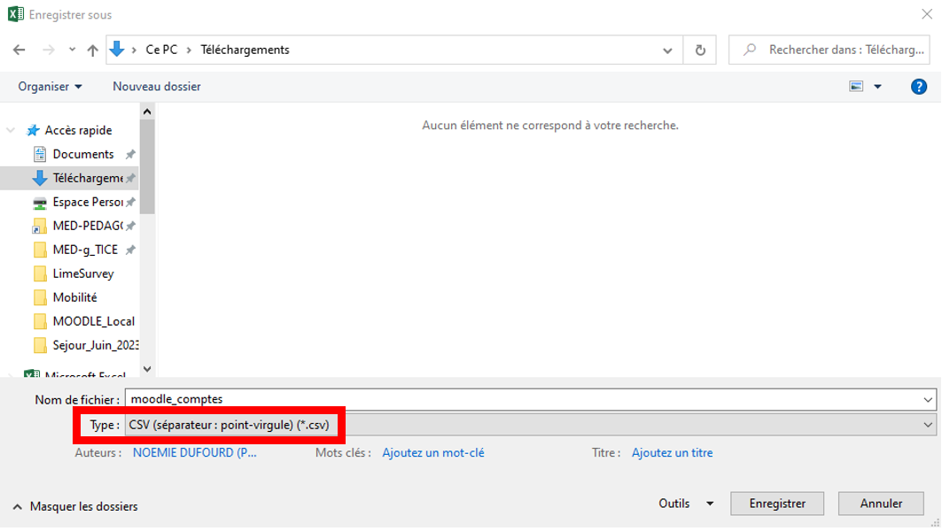Click the blue download arrow in address bar
Screen dimensions: 942x531
tap(117, 50)
